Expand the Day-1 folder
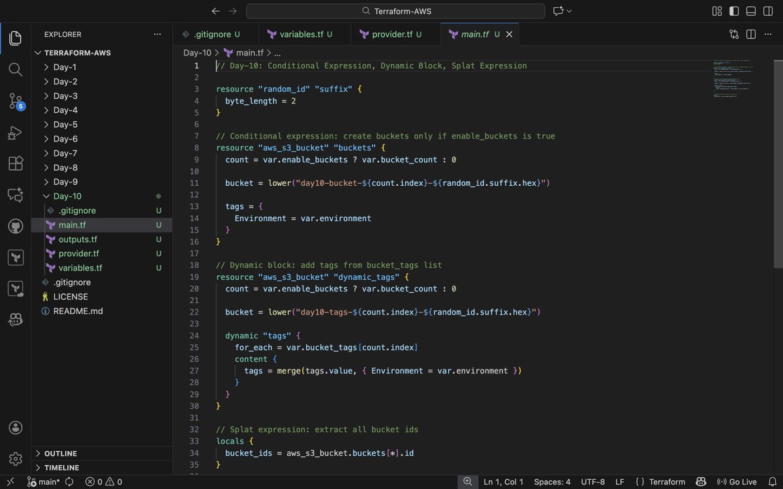783x489 pixels. pos(101,67)
